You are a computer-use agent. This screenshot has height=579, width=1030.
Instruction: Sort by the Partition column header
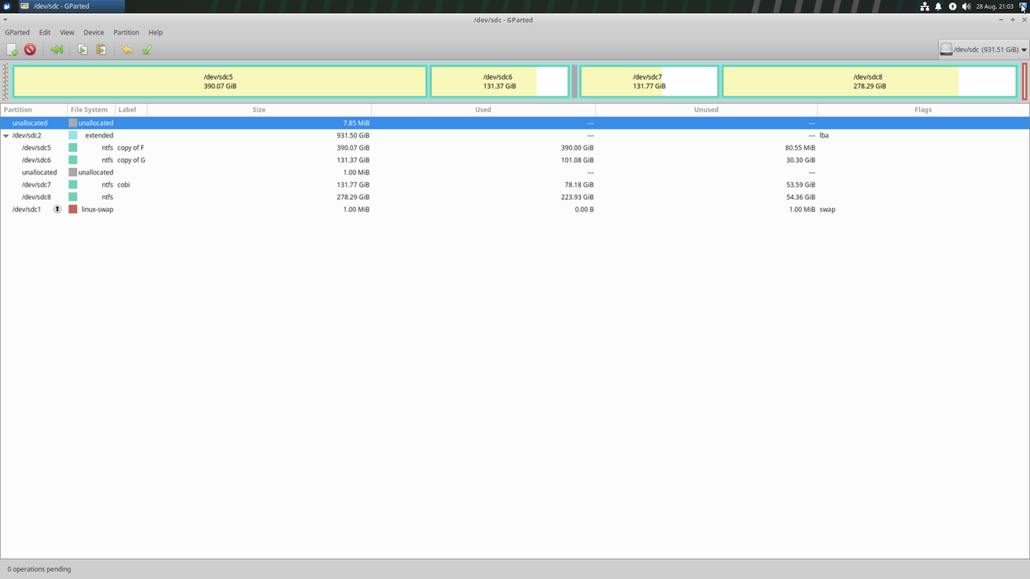pyautogui.click(x=34, y=109)
